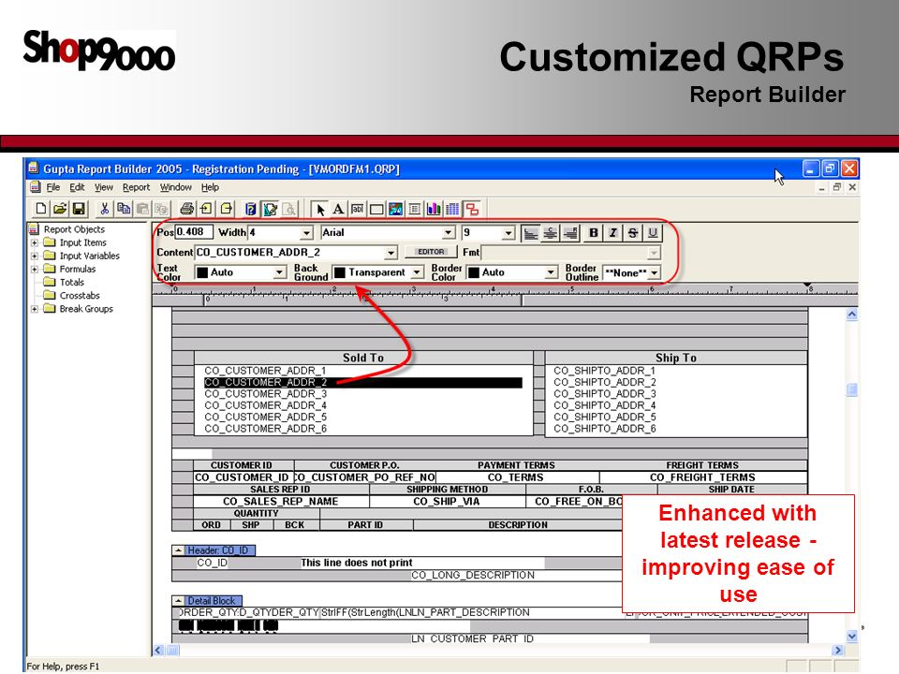Save the report using the floppy disk icon

point(79,209)
